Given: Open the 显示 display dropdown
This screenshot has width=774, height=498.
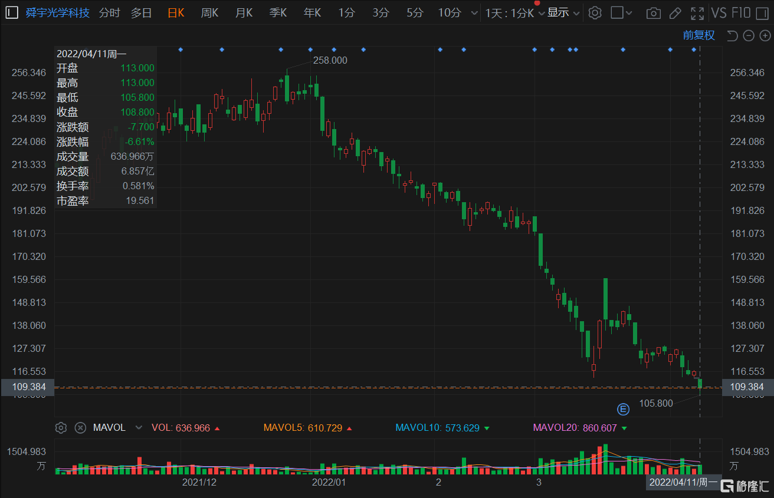Looking at the screenshot, I should [563, 13].
